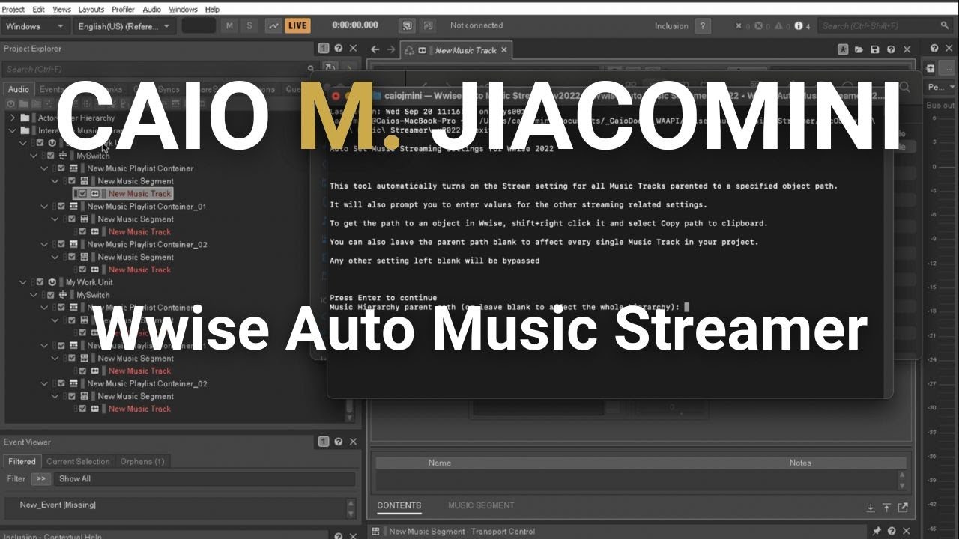959x539 pixels.
Task: Click the errors X log counter icon
Action: (x=739, y=26)
